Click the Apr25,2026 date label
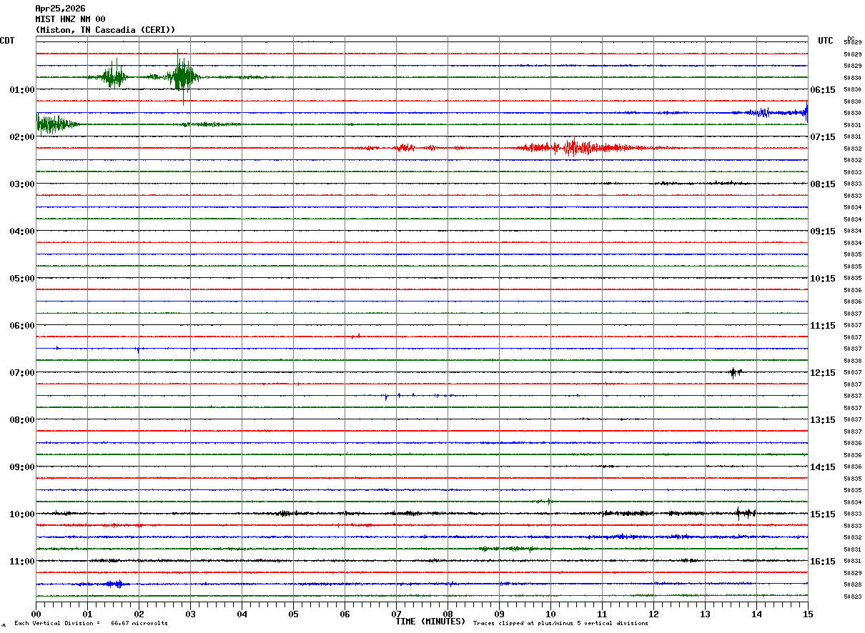Screen dimensions: 865x633 click(x=60, y=9)
